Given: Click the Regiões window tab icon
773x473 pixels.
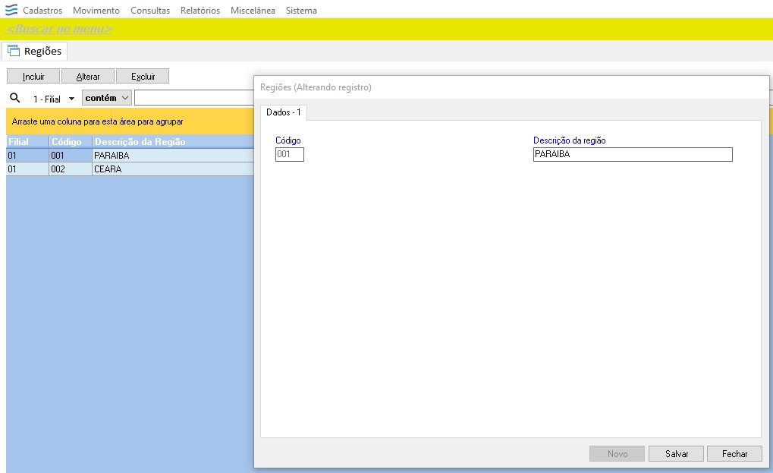Looking at the screenshot, I should tap(14, 51).
